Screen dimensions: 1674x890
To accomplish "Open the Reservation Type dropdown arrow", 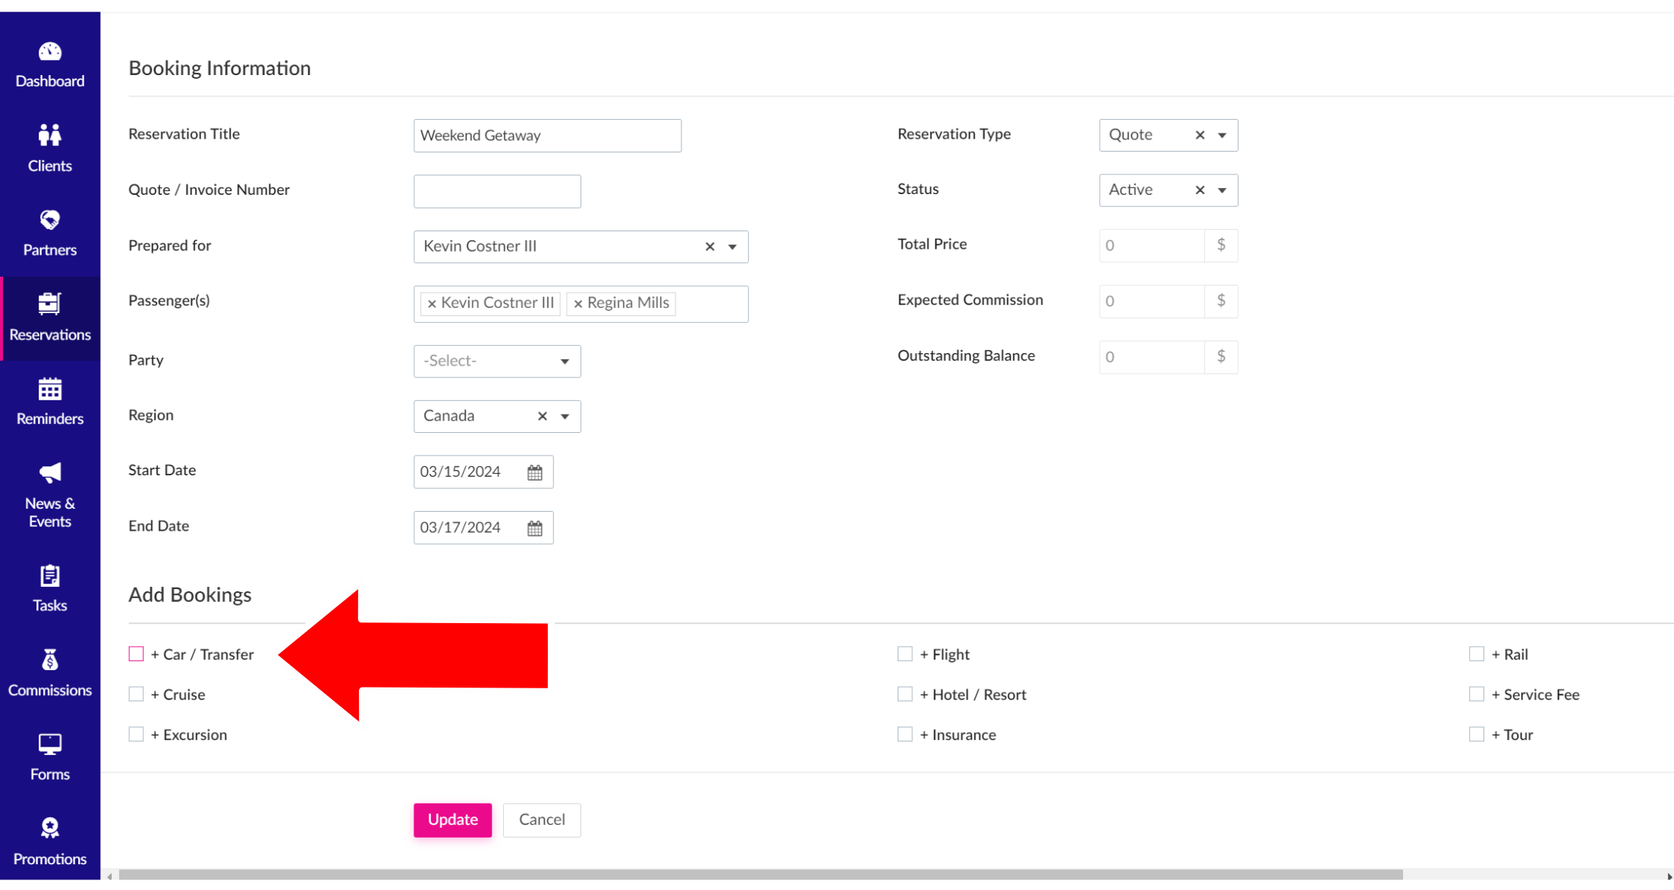I will pyautogui.click(x=1222, y=136).
